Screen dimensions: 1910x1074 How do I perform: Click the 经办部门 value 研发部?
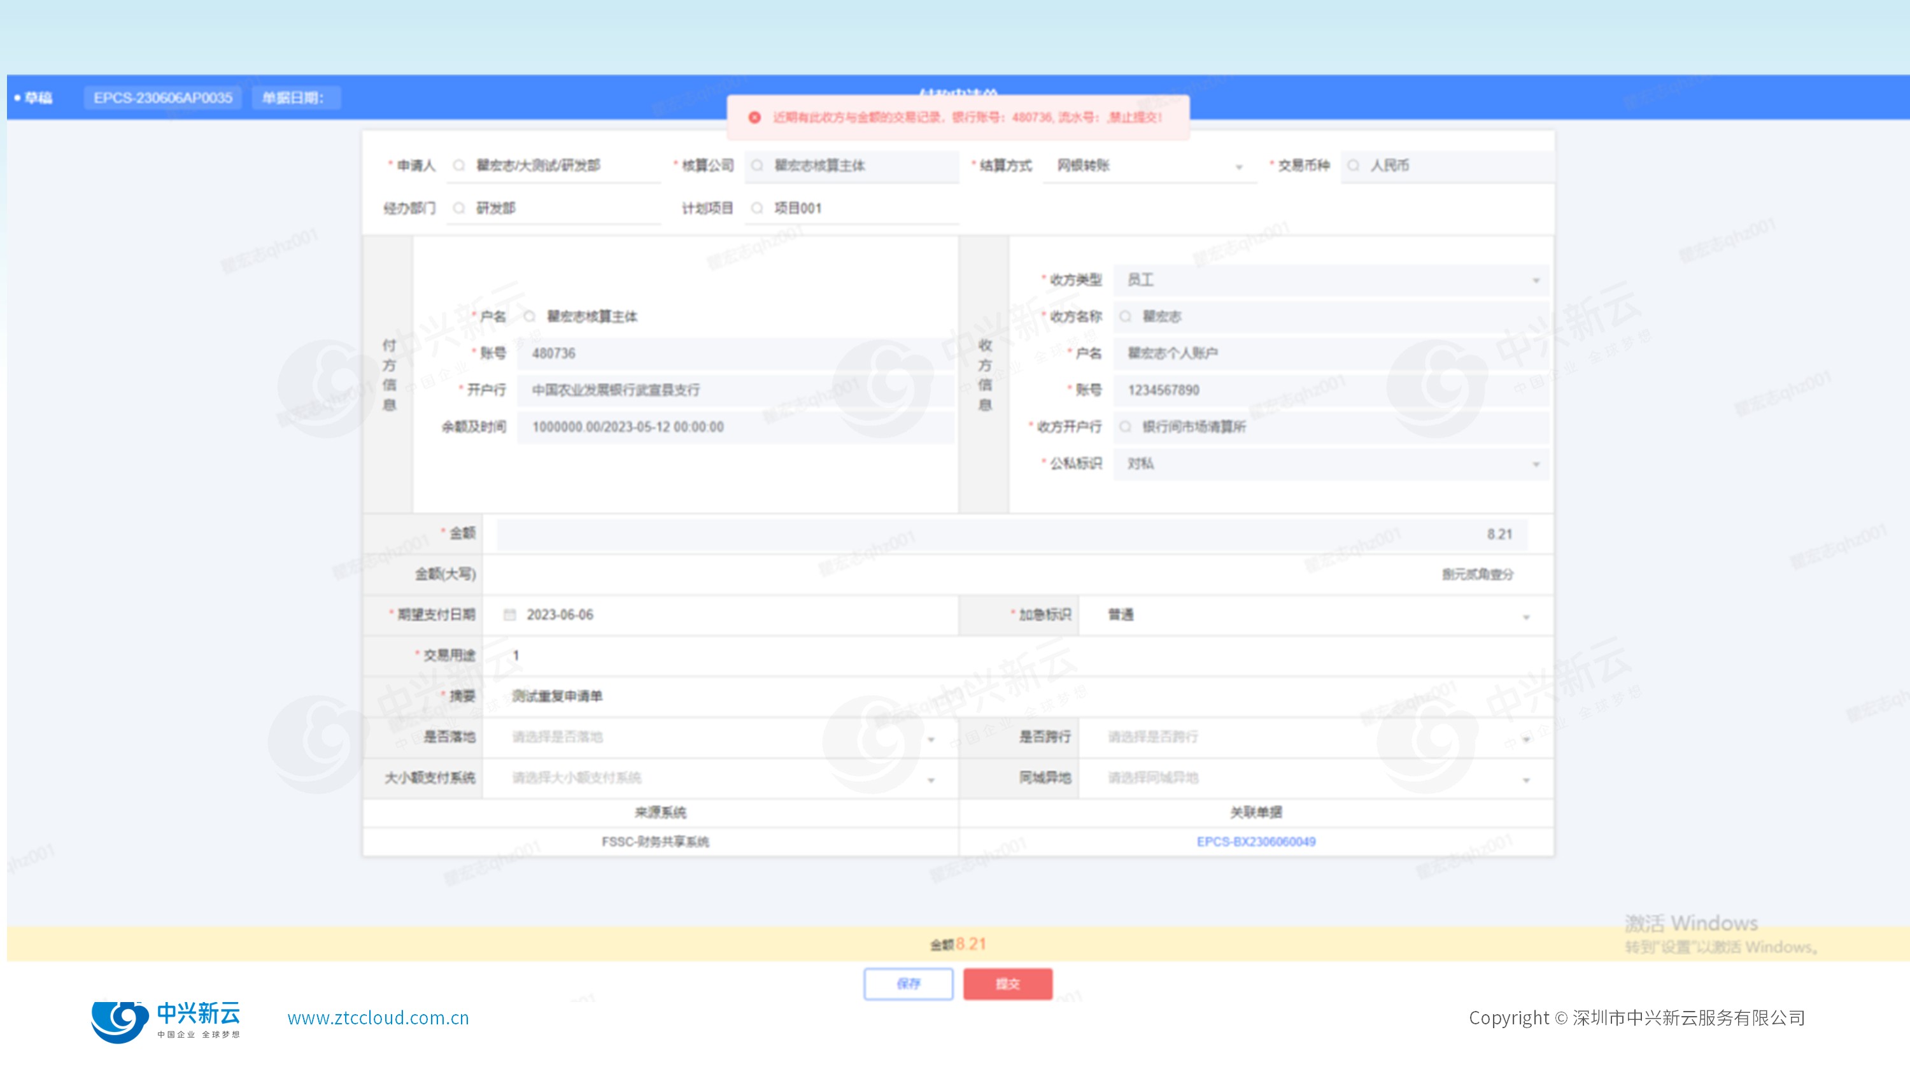point(495,208)
